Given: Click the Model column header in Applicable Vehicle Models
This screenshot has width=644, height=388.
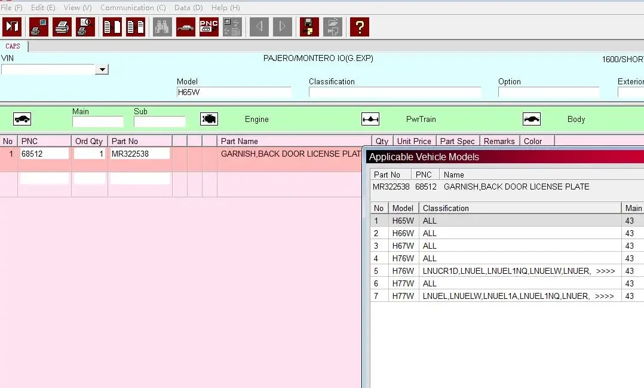Looking at the screenshot, I should coord(403,208).
